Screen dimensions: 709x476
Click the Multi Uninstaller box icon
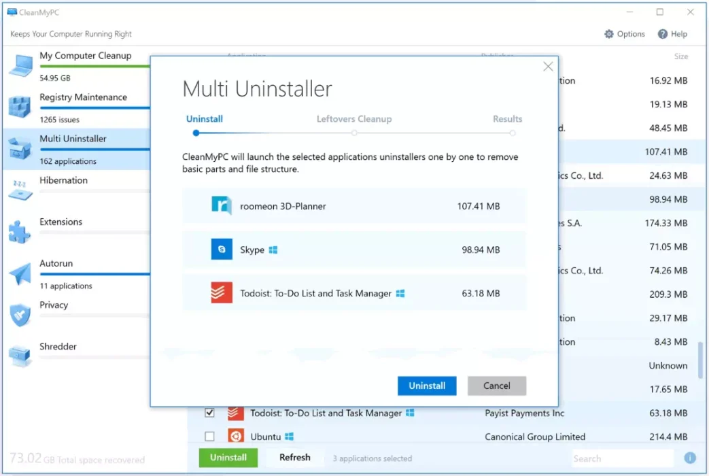click(x=20, y=149)
